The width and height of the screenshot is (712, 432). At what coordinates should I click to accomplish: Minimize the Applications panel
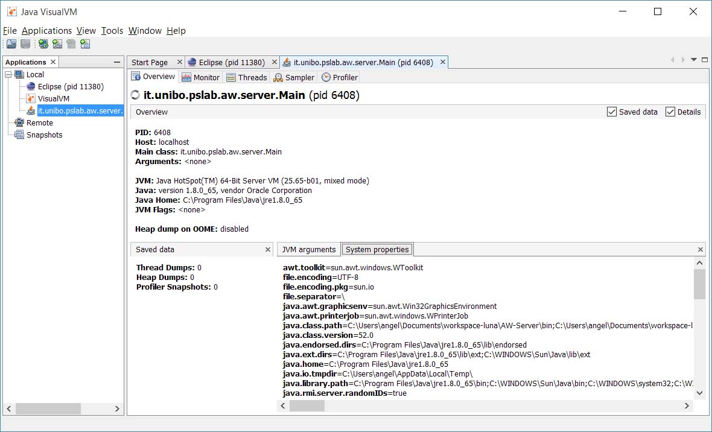117,62
